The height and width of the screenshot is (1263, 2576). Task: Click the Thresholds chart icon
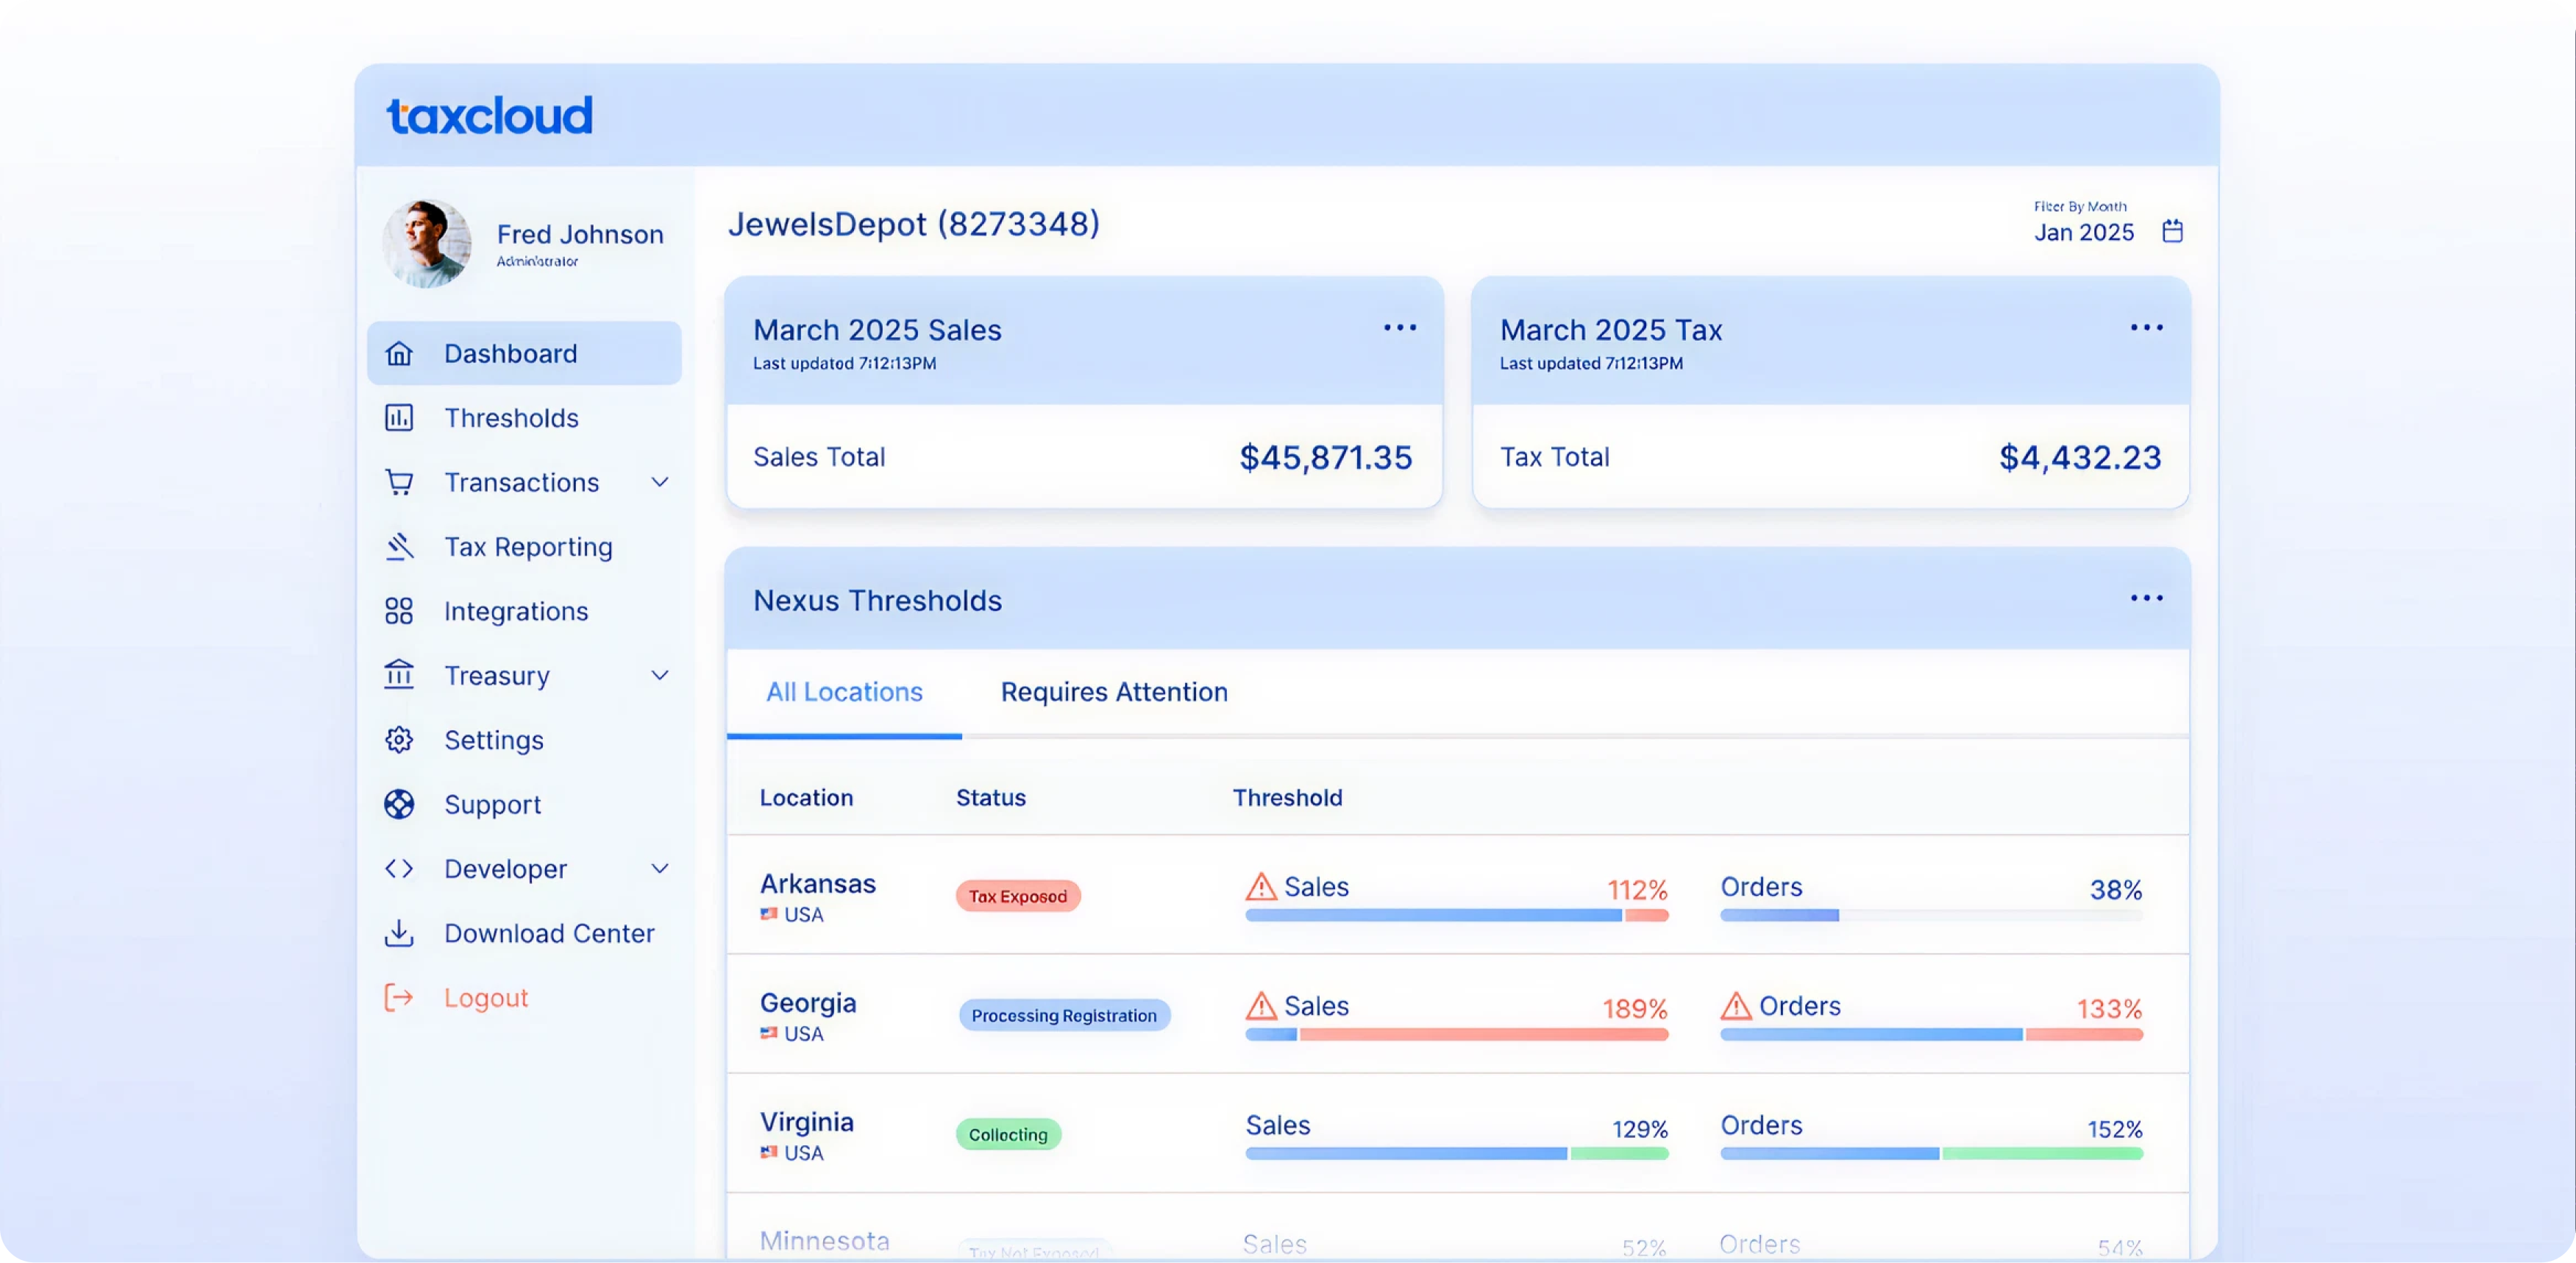(x=399, y=417)
